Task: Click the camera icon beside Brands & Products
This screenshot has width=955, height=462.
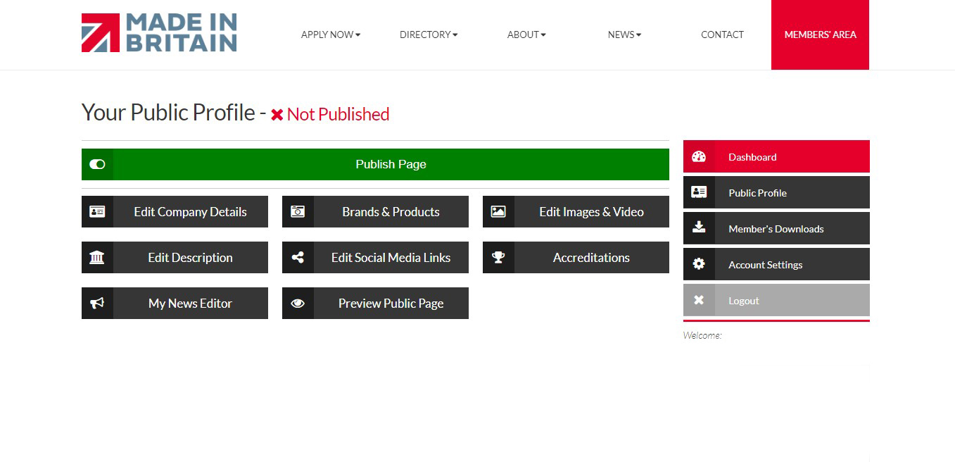Action: point(298,211)
